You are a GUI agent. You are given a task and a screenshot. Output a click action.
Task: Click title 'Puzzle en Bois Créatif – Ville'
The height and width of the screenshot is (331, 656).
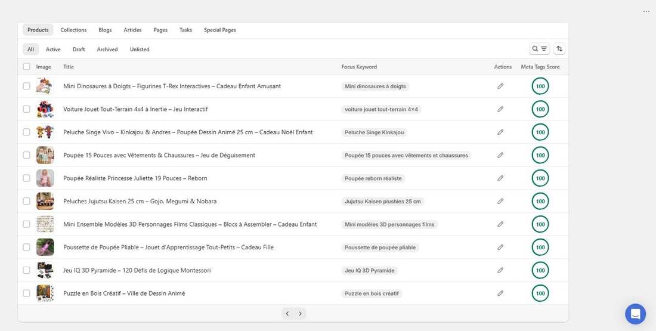[124, 293]
